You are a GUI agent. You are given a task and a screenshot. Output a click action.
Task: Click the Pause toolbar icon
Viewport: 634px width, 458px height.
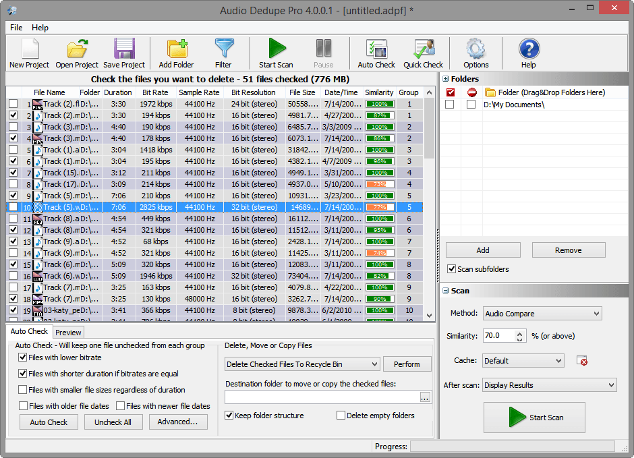pyautogui.click(x=324, y=49)
